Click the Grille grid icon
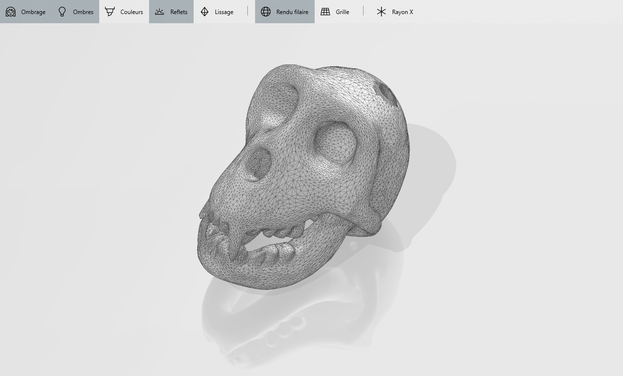 (325, 12)
